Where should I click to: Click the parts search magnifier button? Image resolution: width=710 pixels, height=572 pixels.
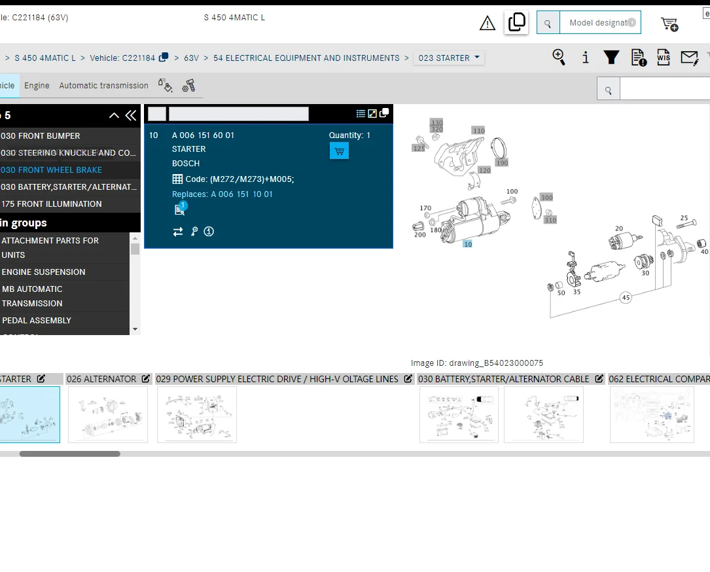pyautogui.click(x=608, y=90)
